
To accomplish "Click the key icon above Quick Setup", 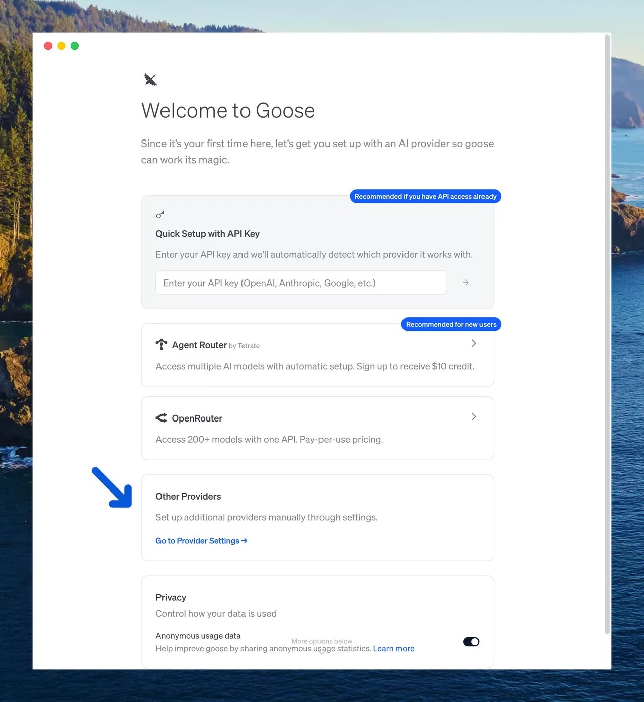I will coord(160,215).
